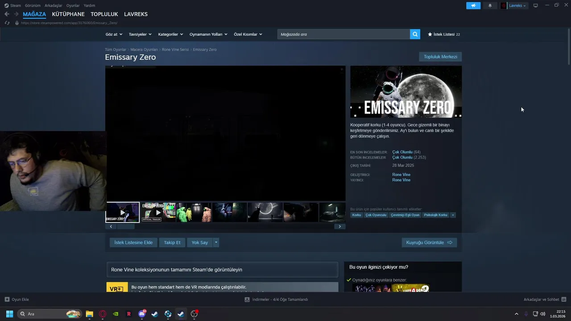Click the plus tag button
Image resolution: width=571 pixels, height=321 pixels.
coord(453,215)
